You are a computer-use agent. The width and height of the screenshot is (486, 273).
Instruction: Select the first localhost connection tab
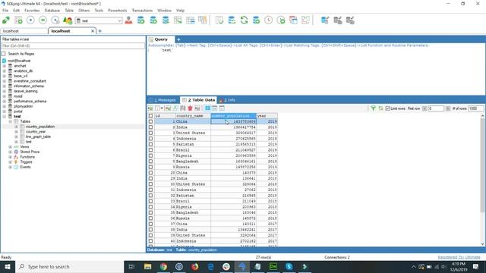24,31
